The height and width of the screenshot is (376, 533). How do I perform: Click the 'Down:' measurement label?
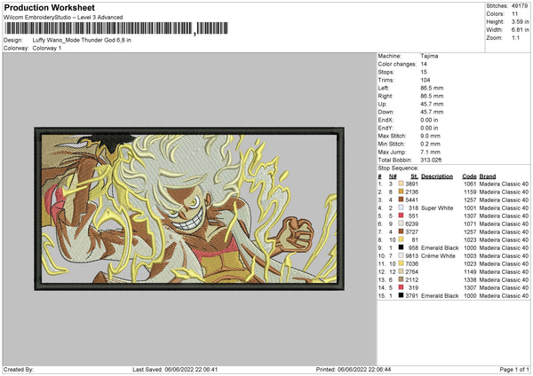[x=386, y=112]
